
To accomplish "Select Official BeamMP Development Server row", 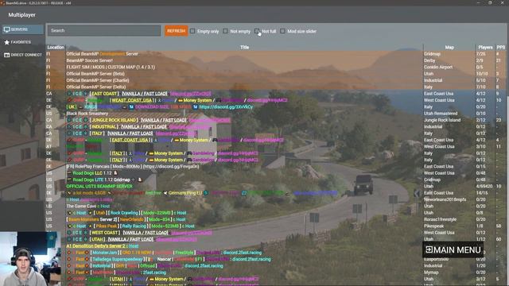I will pos(276,54).
